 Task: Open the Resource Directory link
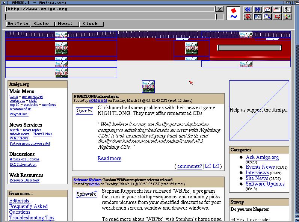point(24,180)
